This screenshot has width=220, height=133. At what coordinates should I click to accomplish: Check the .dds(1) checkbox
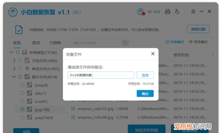tap(22, 93)
